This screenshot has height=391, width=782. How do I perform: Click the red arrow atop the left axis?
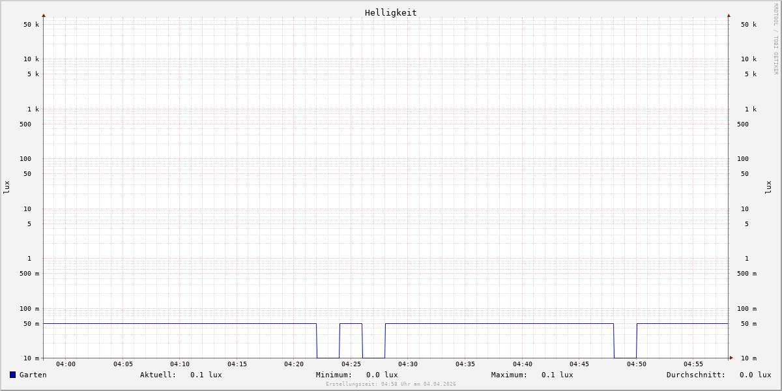[44, 15]
